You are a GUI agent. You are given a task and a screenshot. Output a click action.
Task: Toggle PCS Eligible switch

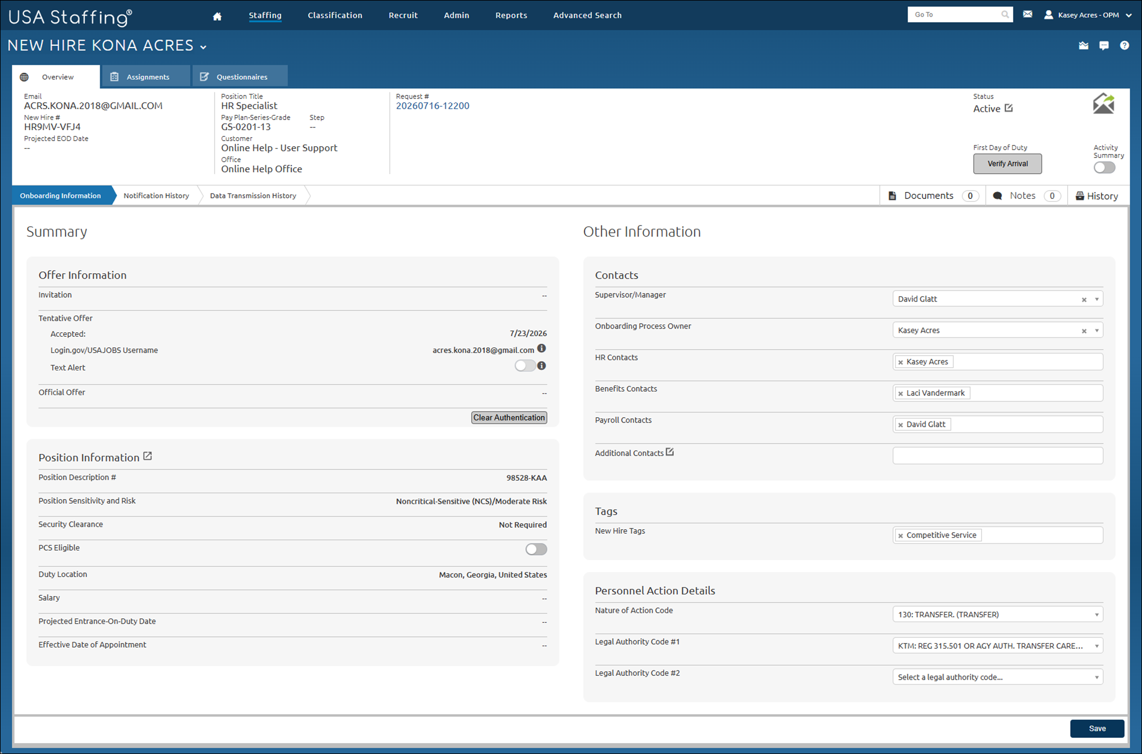pos(536,549)
